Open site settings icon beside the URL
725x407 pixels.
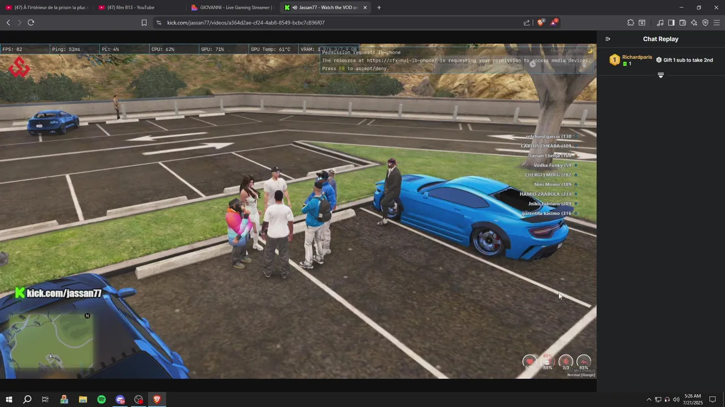pos(159,23)
